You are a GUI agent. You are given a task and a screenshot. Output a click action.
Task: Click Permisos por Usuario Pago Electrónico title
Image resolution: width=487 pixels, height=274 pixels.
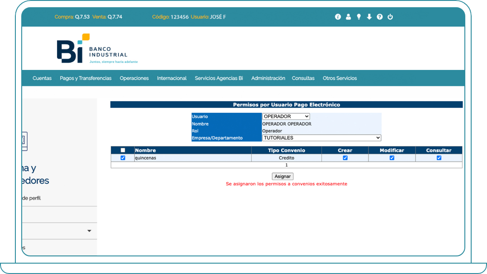(286, 105)
